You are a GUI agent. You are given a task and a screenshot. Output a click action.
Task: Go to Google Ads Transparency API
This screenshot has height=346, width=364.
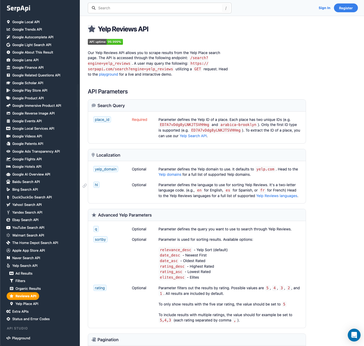pyautogui.click(x=36, y=151)
